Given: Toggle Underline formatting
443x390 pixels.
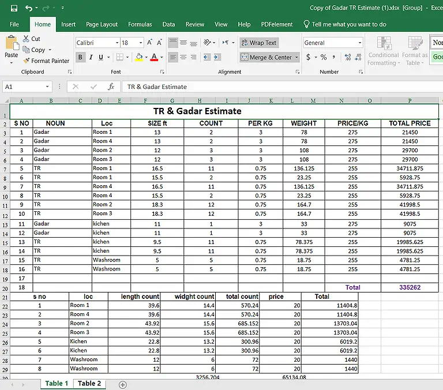Looking at the screenshot, I should pyautogui.click(x=101, y=57).
